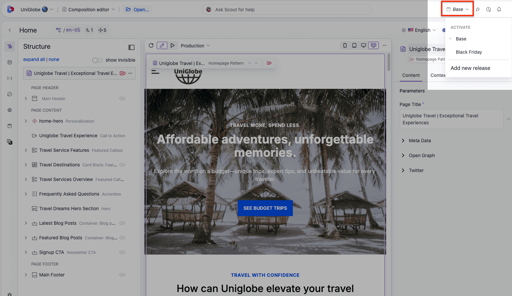
Task: Open the translation icon in left sidebar
Action: coord(10,142)
